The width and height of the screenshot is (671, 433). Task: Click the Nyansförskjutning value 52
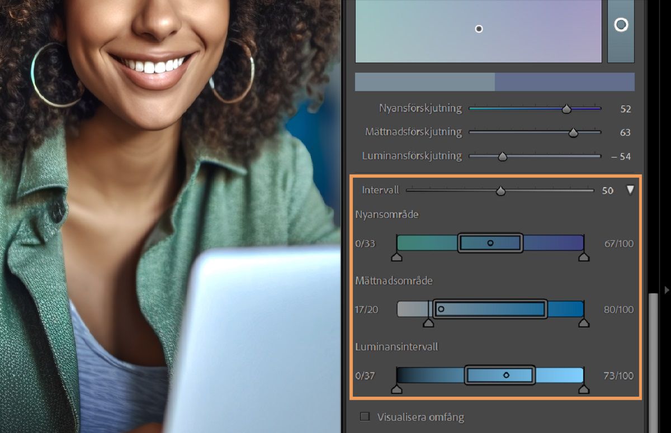[626, 109]
